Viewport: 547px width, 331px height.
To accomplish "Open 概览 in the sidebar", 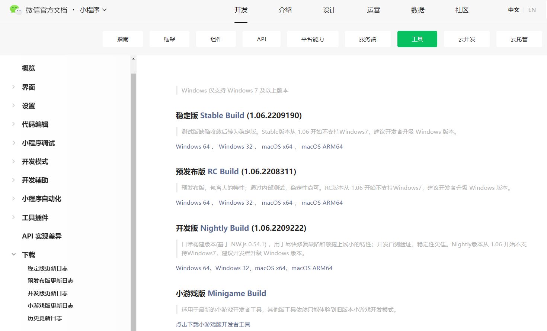I will pos(29,68).
